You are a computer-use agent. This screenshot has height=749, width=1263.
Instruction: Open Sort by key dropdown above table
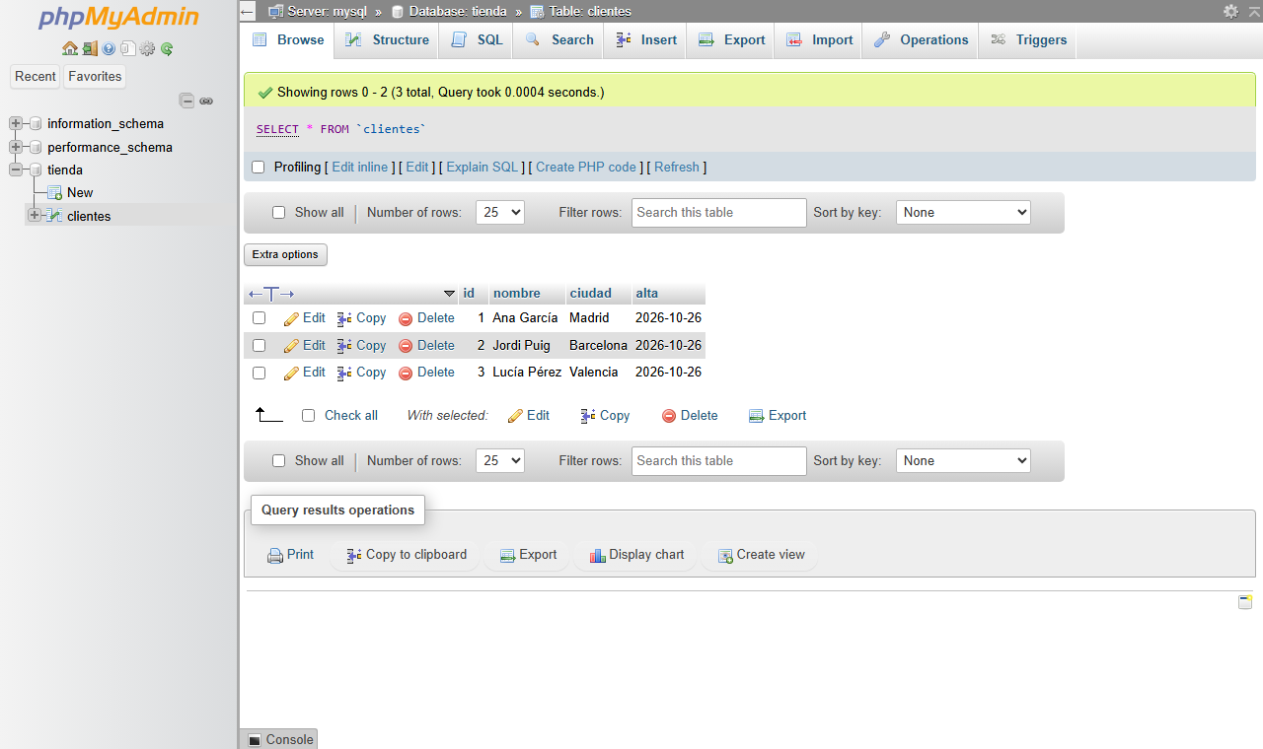pos(963,212)
